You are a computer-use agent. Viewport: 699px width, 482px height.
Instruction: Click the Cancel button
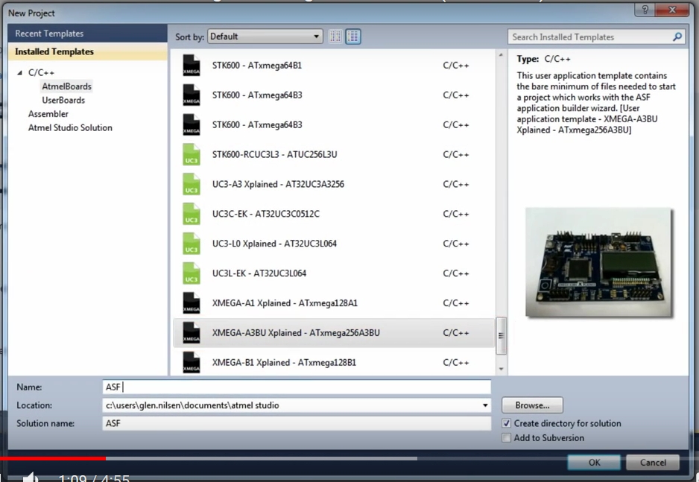[x=653, y=463]
